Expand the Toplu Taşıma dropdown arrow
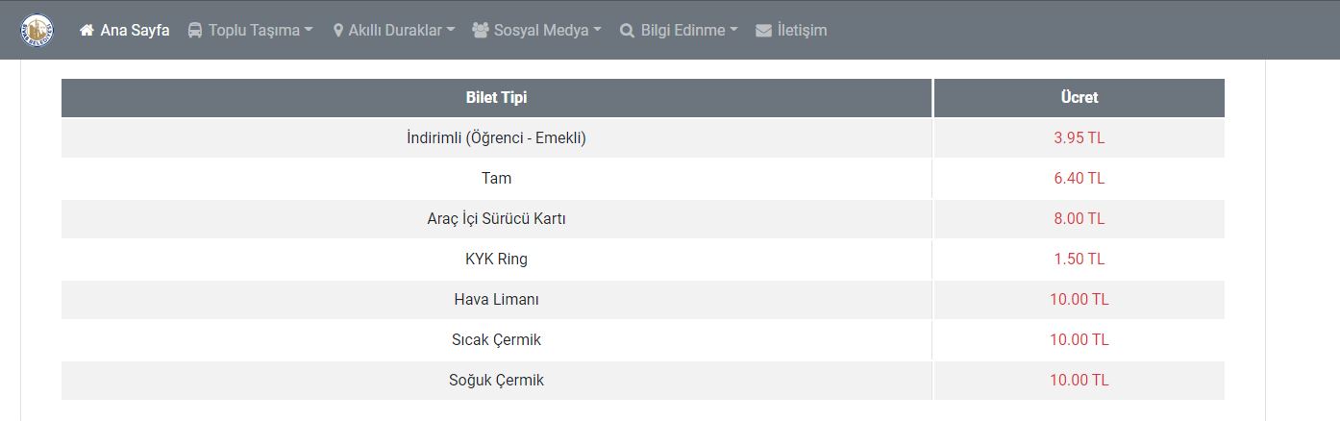1340x421 pixels. click(x=309, y=30)
